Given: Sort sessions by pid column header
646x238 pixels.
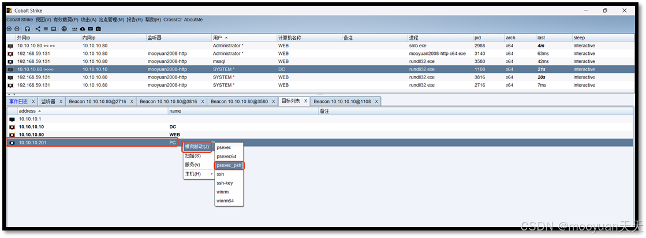Looking at the screenshot, I should pyautogui.click(x=488, y=38).
